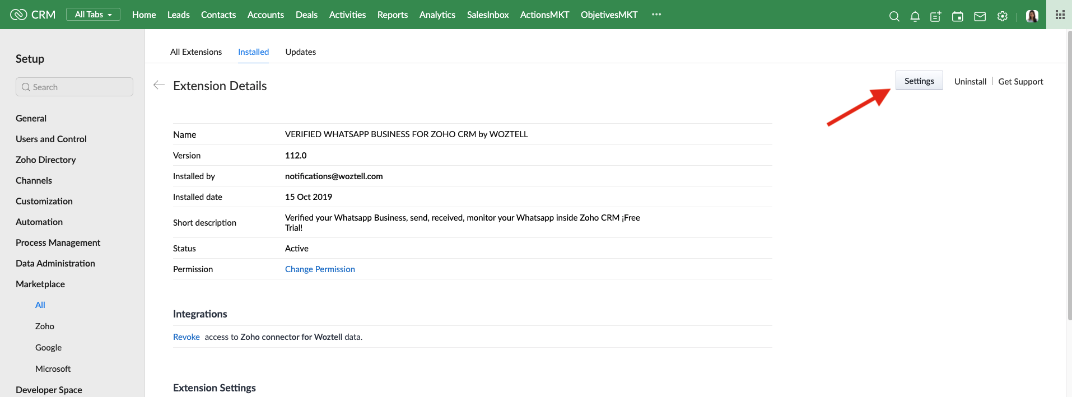Go to the Home tab
The image size is (1072, 397).
[144, 15]
